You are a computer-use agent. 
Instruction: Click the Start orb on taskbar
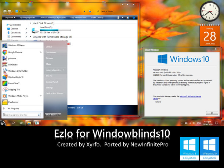pyautogui.click(x=2, y=124)
